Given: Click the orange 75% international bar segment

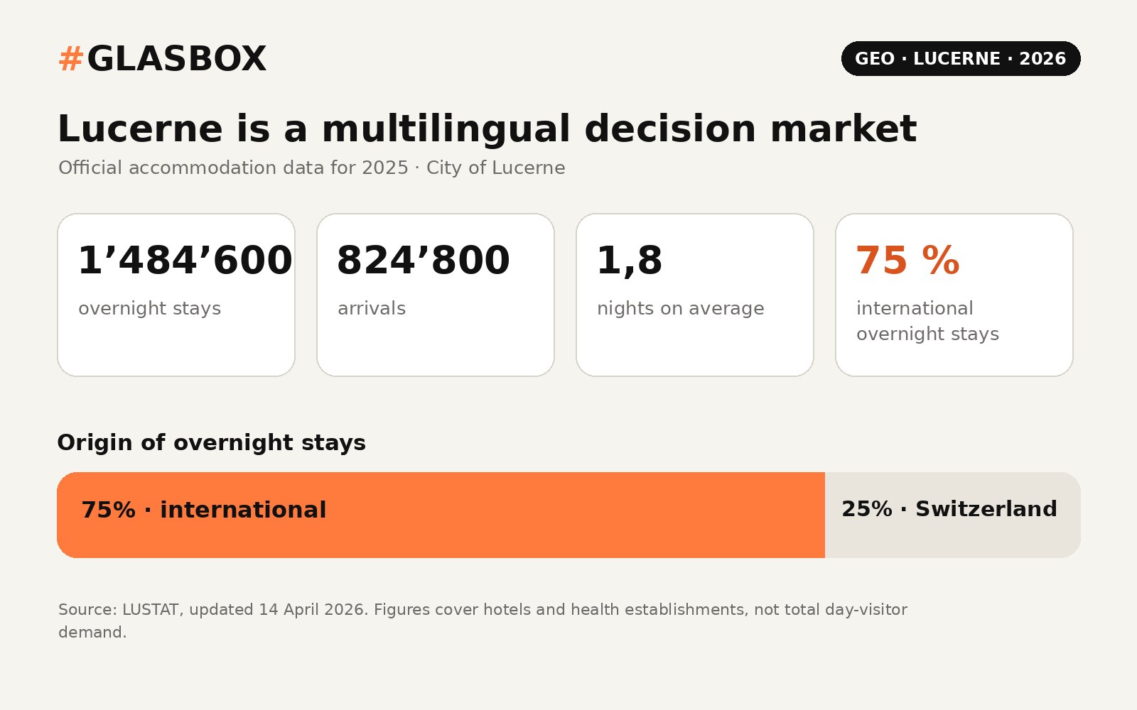Looking at the screenshot, I should [441, 515].
